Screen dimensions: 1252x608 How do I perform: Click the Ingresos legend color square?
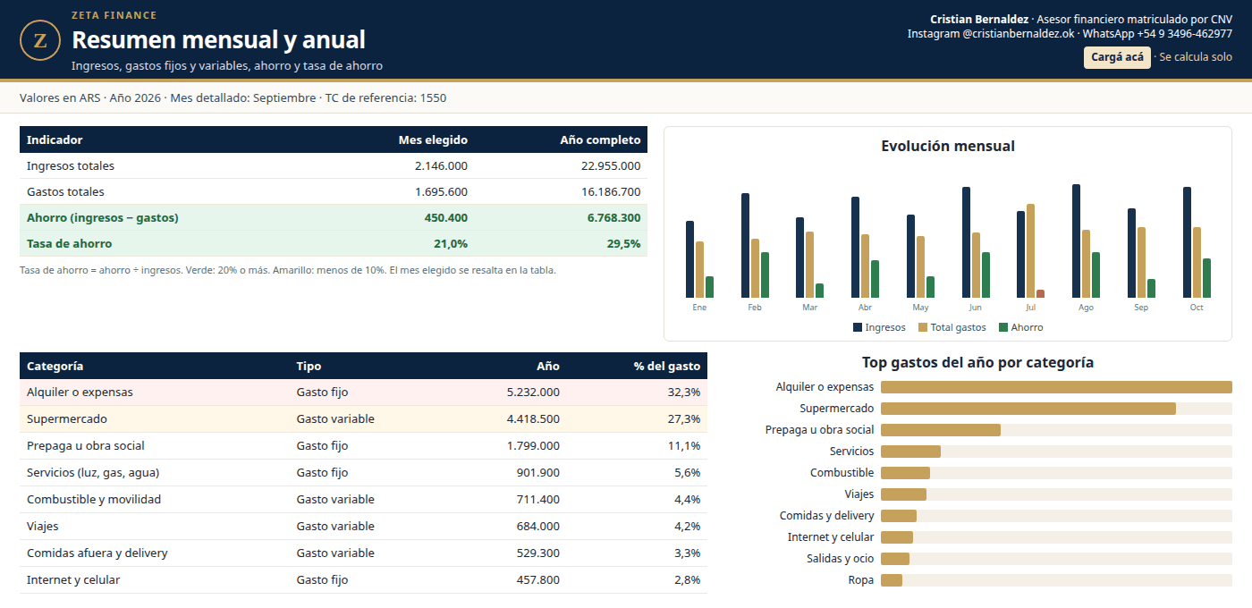point(858,327)
